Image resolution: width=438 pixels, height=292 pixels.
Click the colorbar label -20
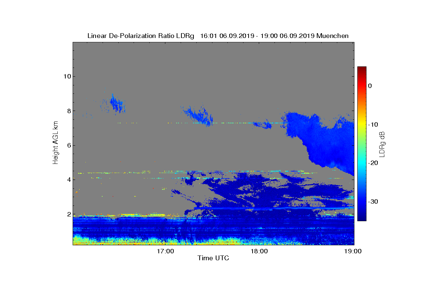(373, 163)
